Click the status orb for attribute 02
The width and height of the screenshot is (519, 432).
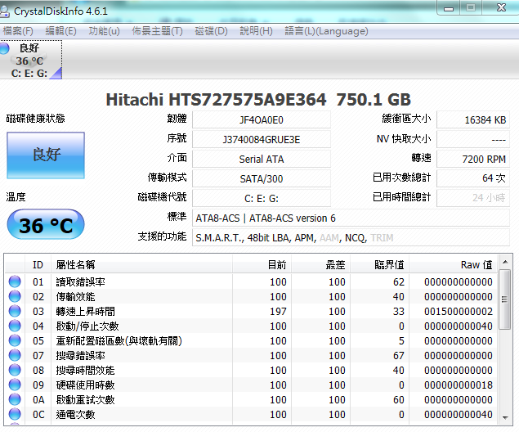tap(15, 296)
